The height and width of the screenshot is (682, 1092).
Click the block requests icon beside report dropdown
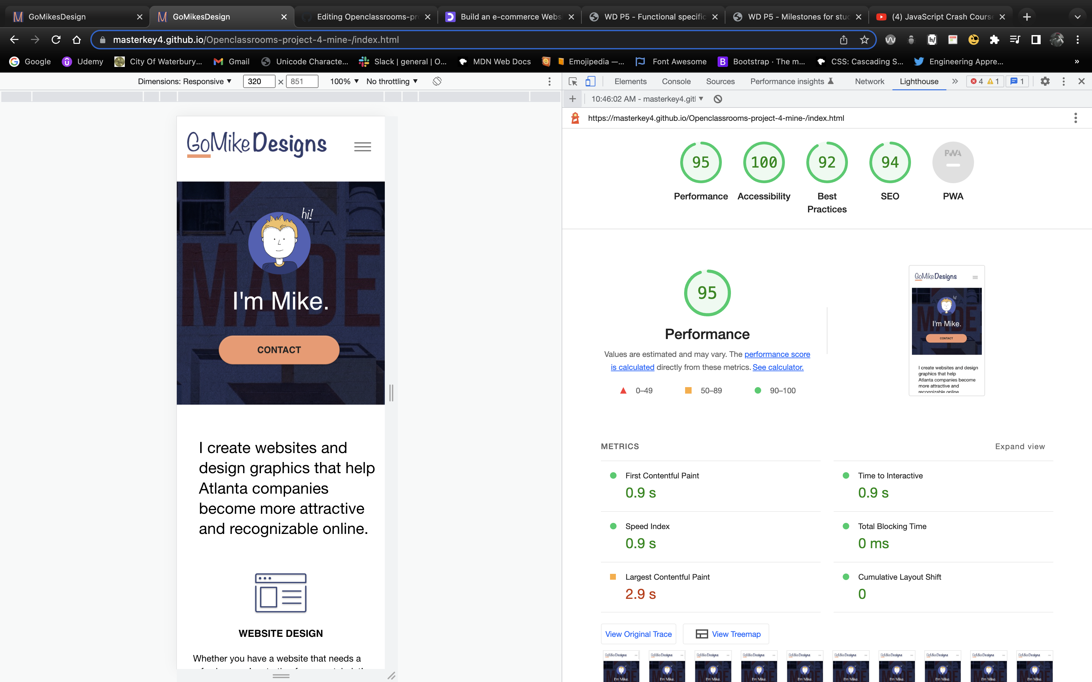point(718,99)
